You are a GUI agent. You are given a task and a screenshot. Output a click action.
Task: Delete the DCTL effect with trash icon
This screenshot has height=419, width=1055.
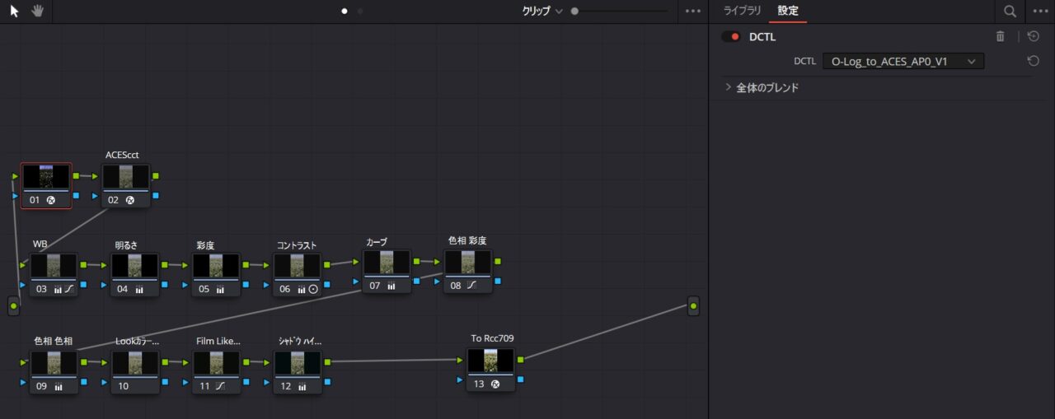click(x=1001, y=36)
